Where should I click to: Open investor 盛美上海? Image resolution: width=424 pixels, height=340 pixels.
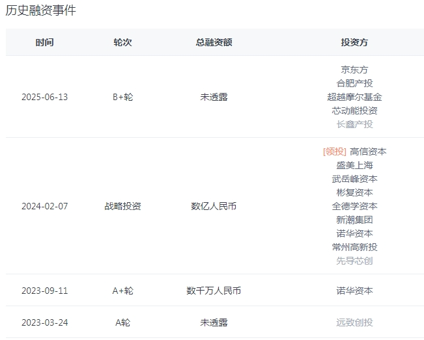point(354,165)
